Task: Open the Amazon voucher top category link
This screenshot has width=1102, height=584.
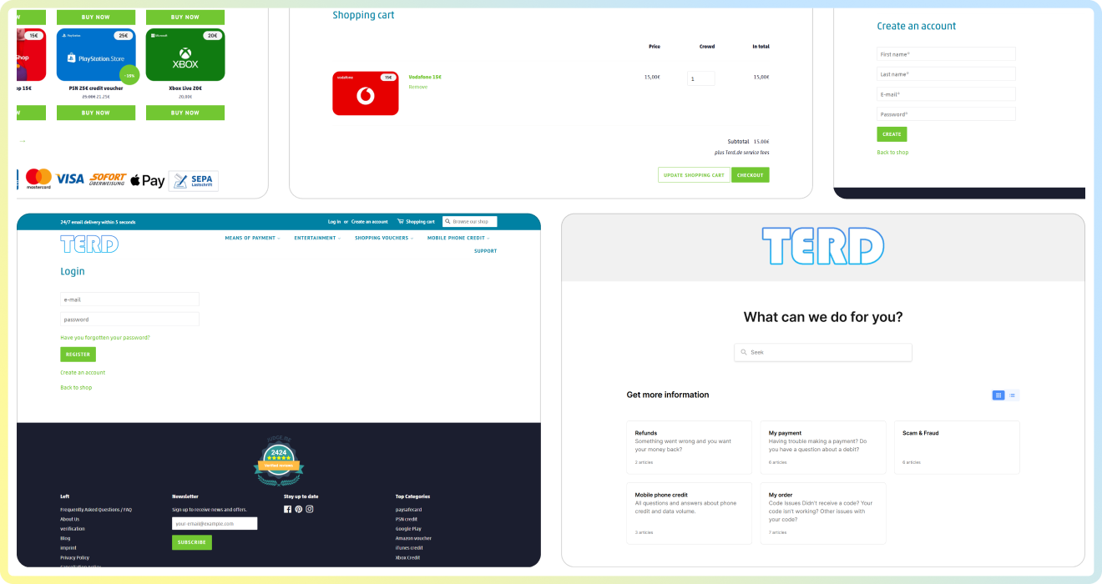Action: (x=414, y=538)
